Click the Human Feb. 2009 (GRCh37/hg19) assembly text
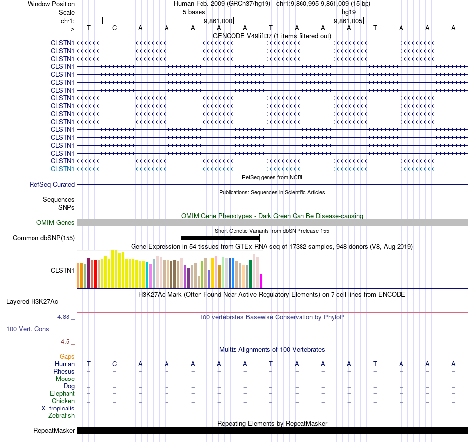The height and width of the screenshot is (442, 468). [x=222, y=4]
